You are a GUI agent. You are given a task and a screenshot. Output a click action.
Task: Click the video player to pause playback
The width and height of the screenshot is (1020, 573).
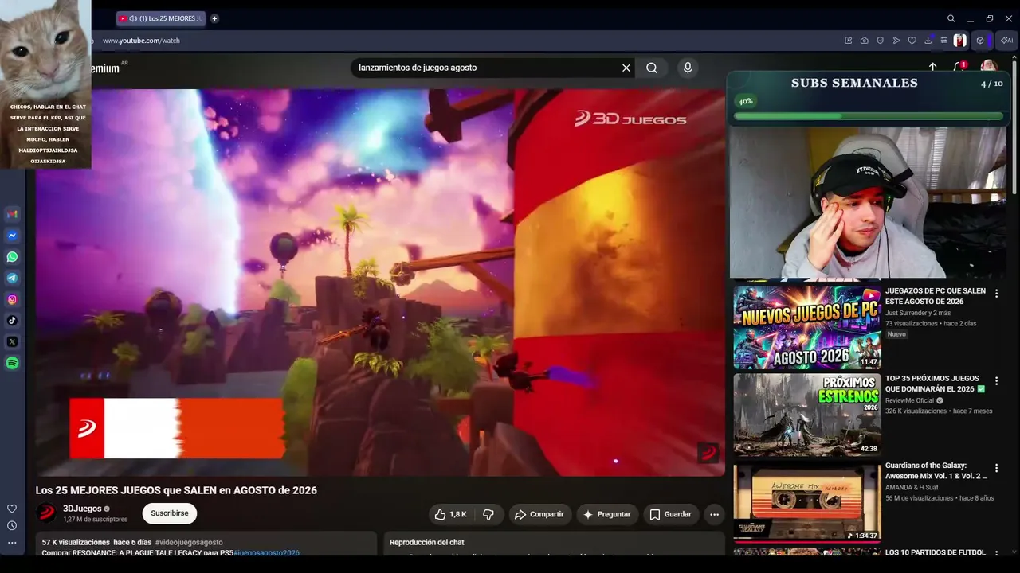coord(380,283)
